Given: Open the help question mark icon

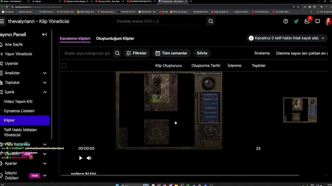Looking at the screenshot, I should (286, 21).
